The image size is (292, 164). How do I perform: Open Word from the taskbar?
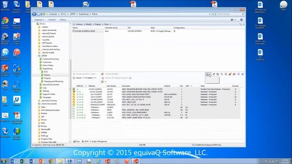31,161
